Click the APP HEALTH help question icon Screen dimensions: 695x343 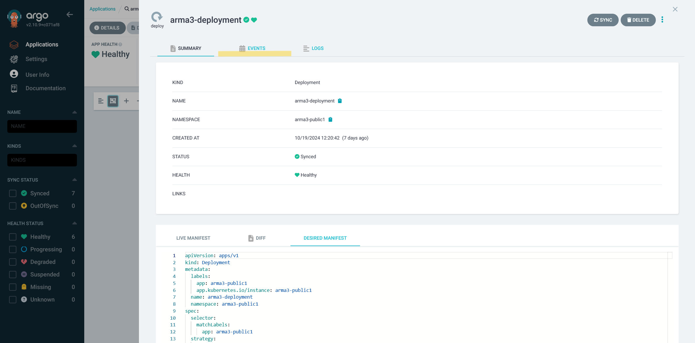click(120, 44)
